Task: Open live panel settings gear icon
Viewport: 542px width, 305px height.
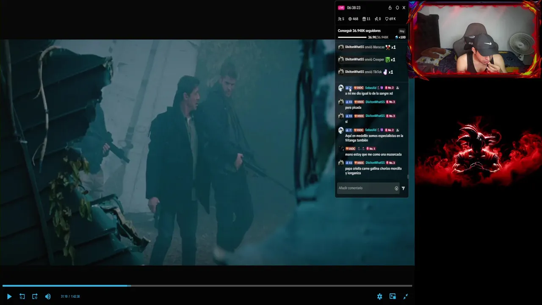Action: (397, 8)
